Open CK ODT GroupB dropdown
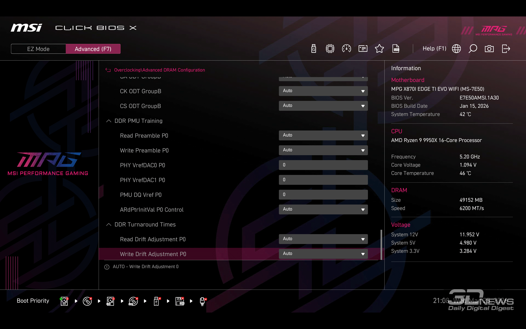 pos(323,91)
